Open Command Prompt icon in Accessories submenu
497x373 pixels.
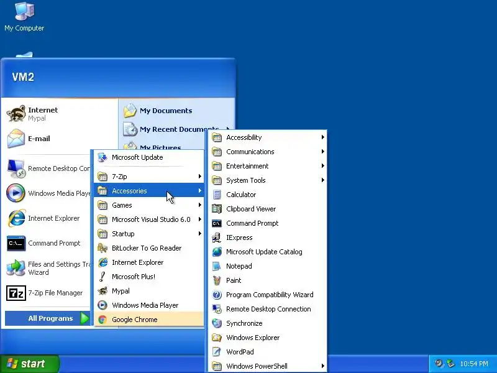click(217, 223)
